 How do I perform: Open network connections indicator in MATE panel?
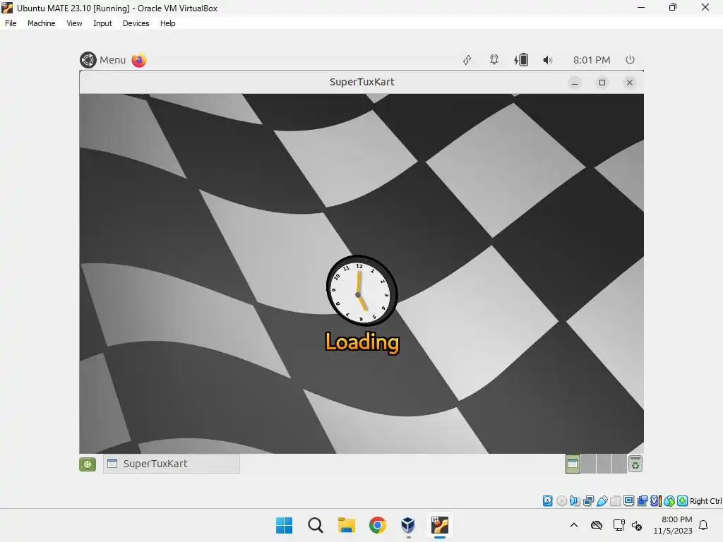coord(467,60)
